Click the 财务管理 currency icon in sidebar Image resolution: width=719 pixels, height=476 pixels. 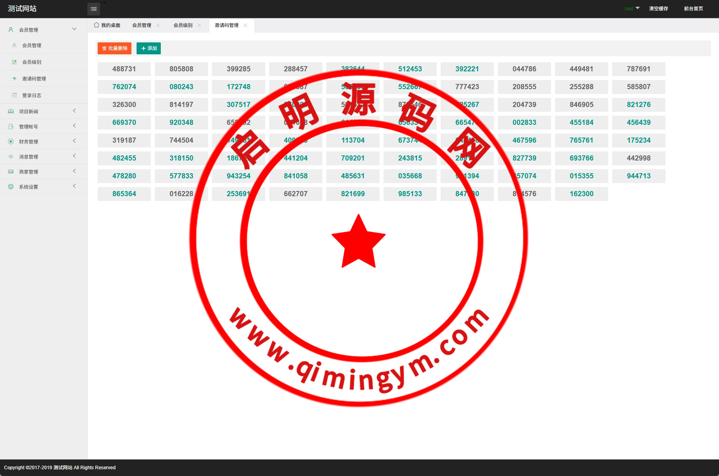pos(11,141)
